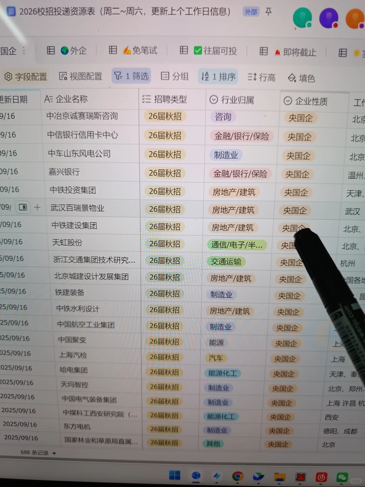Click the 德阳、成都 location cell
This screenshot has height=487, width=365.
[x=340, y=431]
